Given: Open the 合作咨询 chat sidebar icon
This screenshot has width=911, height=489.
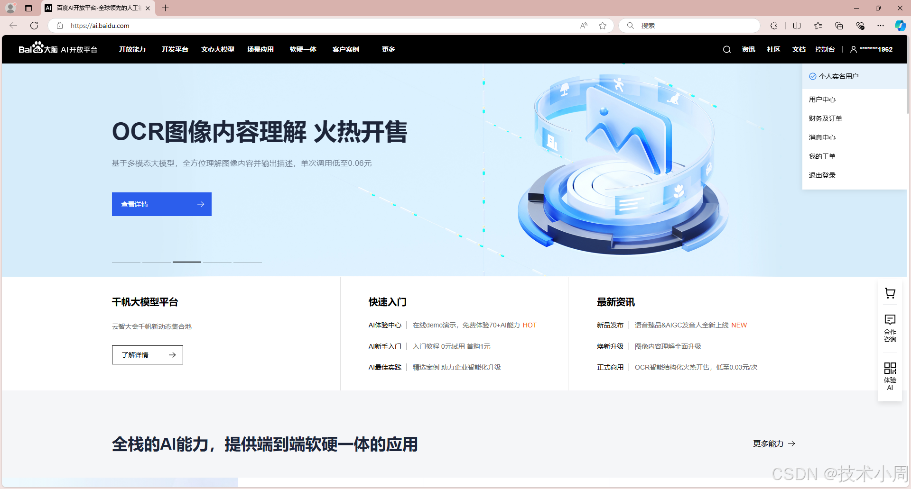Looking at the screenshot, I should [890, 328].
